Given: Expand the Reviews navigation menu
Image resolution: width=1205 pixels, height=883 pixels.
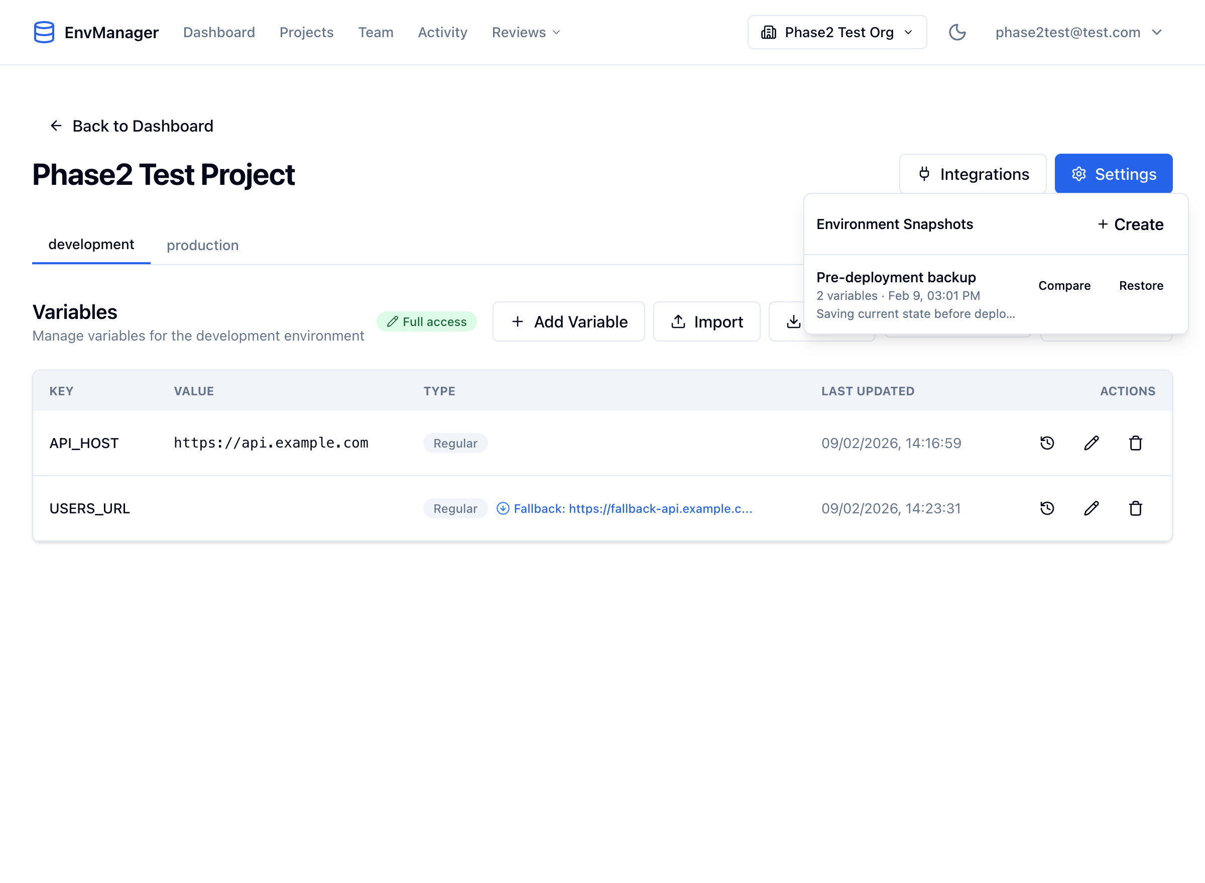Looking at the screenshot, I should [x=526, y=32].
